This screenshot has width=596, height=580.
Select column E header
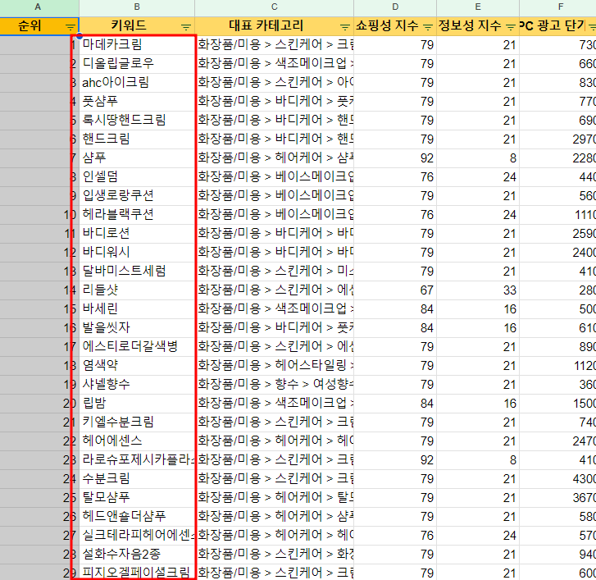click(x=478, y=7)
